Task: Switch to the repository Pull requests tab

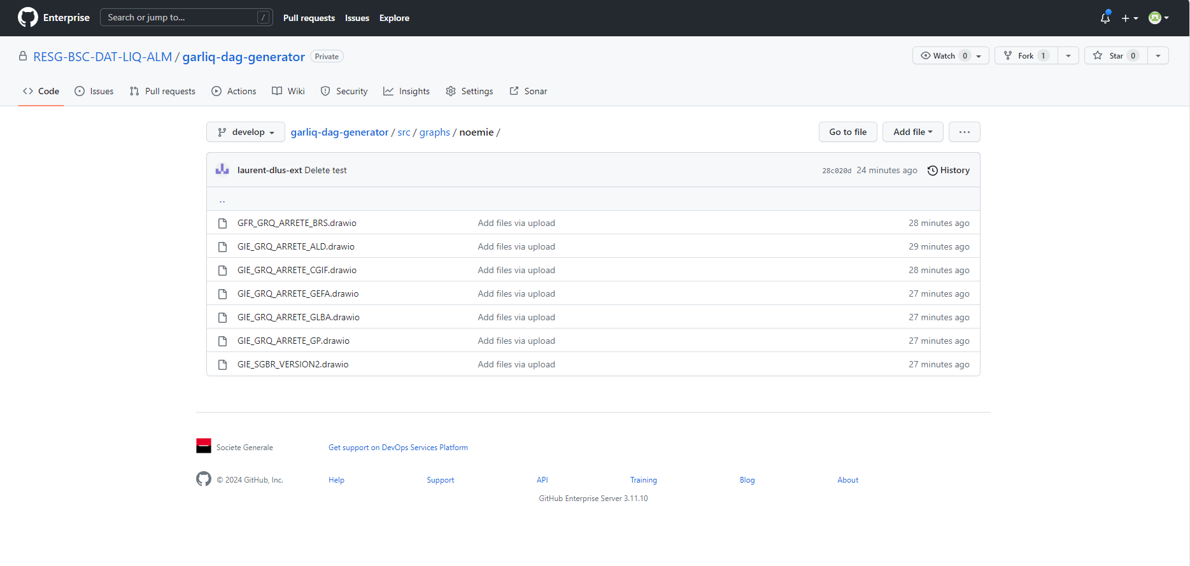Action: click(x=162, y=91)
